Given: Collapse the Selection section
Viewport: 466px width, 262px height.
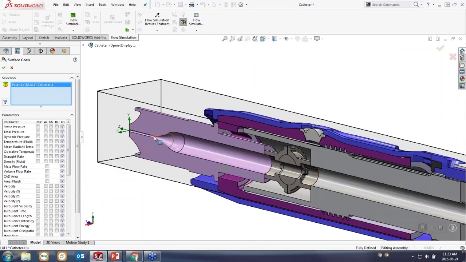Looking at the screenshot, I should pyautogui.click(x=72, y=78).
